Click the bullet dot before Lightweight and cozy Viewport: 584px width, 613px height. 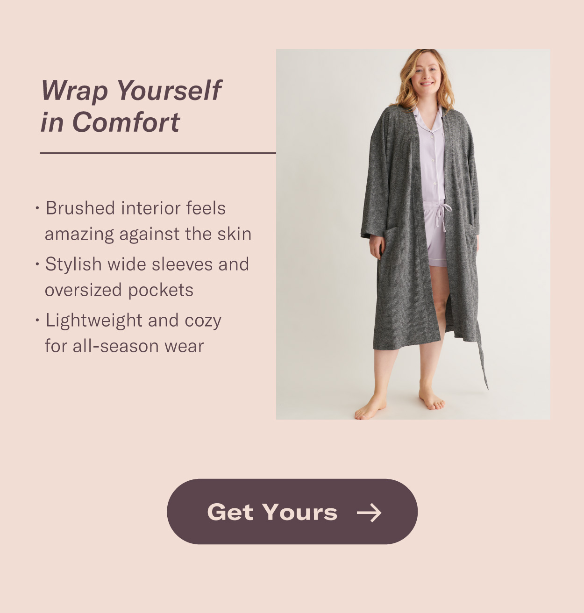tap(37, 320)
